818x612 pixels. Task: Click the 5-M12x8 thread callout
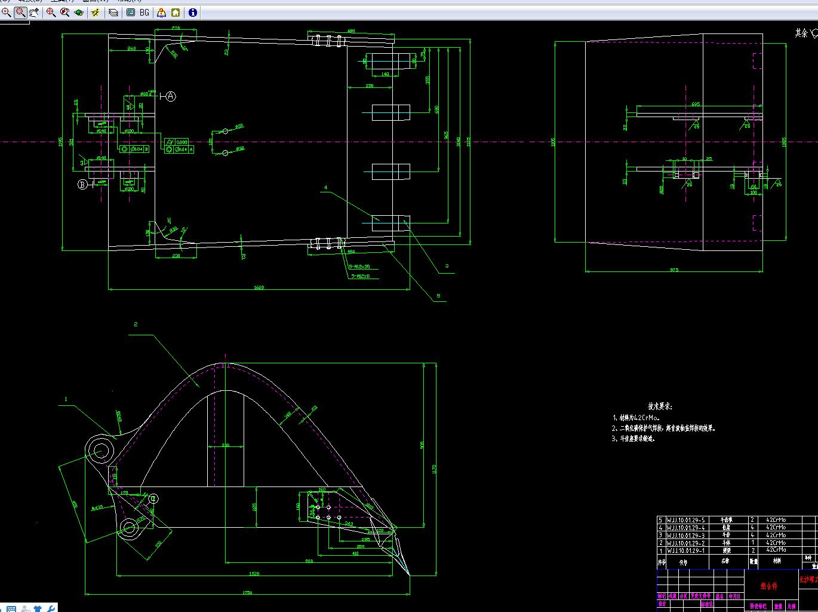(361, 276)
